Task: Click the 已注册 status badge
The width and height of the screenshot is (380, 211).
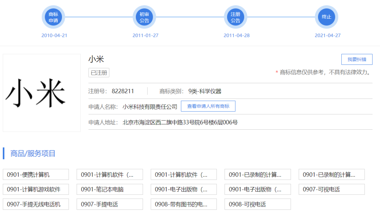Action: click(x=99, y=73)
